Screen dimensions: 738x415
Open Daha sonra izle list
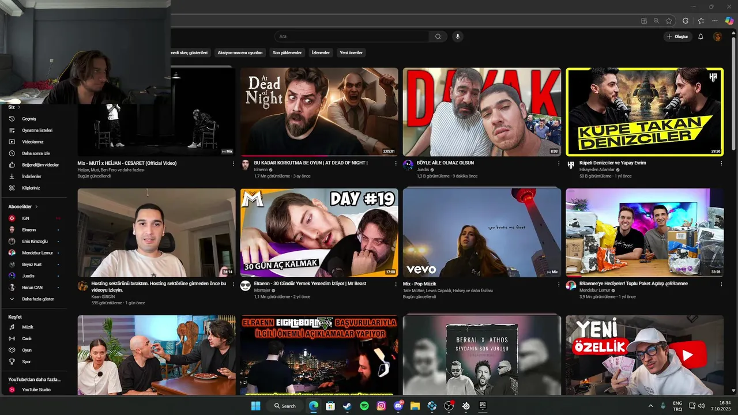point(35,153)
